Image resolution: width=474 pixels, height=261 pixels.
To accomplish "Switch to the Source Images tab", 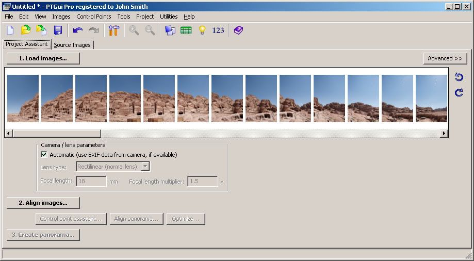I will [72, 45].
